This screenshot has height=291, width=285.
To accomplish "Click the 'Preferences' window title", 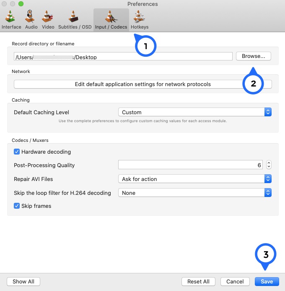I will tap(142, 4).
